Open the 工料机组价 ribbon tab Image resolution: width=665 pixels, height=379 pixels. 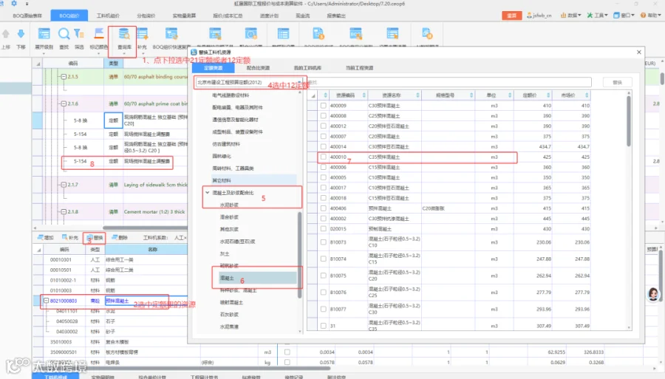pos(108,16)
